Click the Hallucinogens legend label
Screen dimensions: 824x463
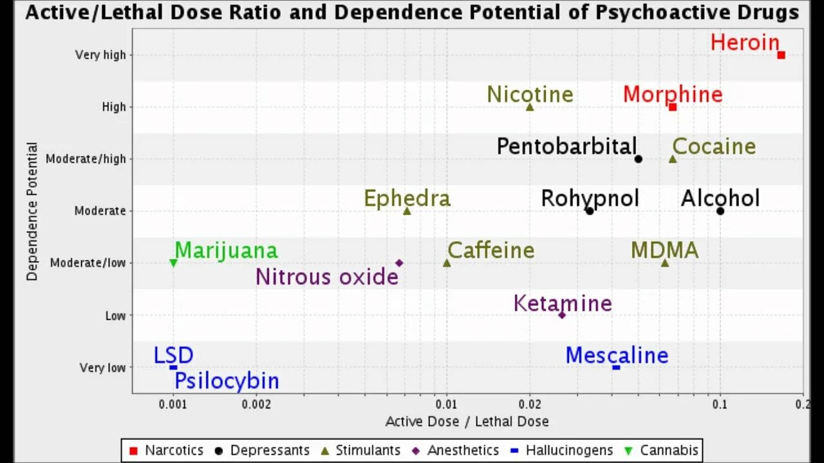point(570,451)
